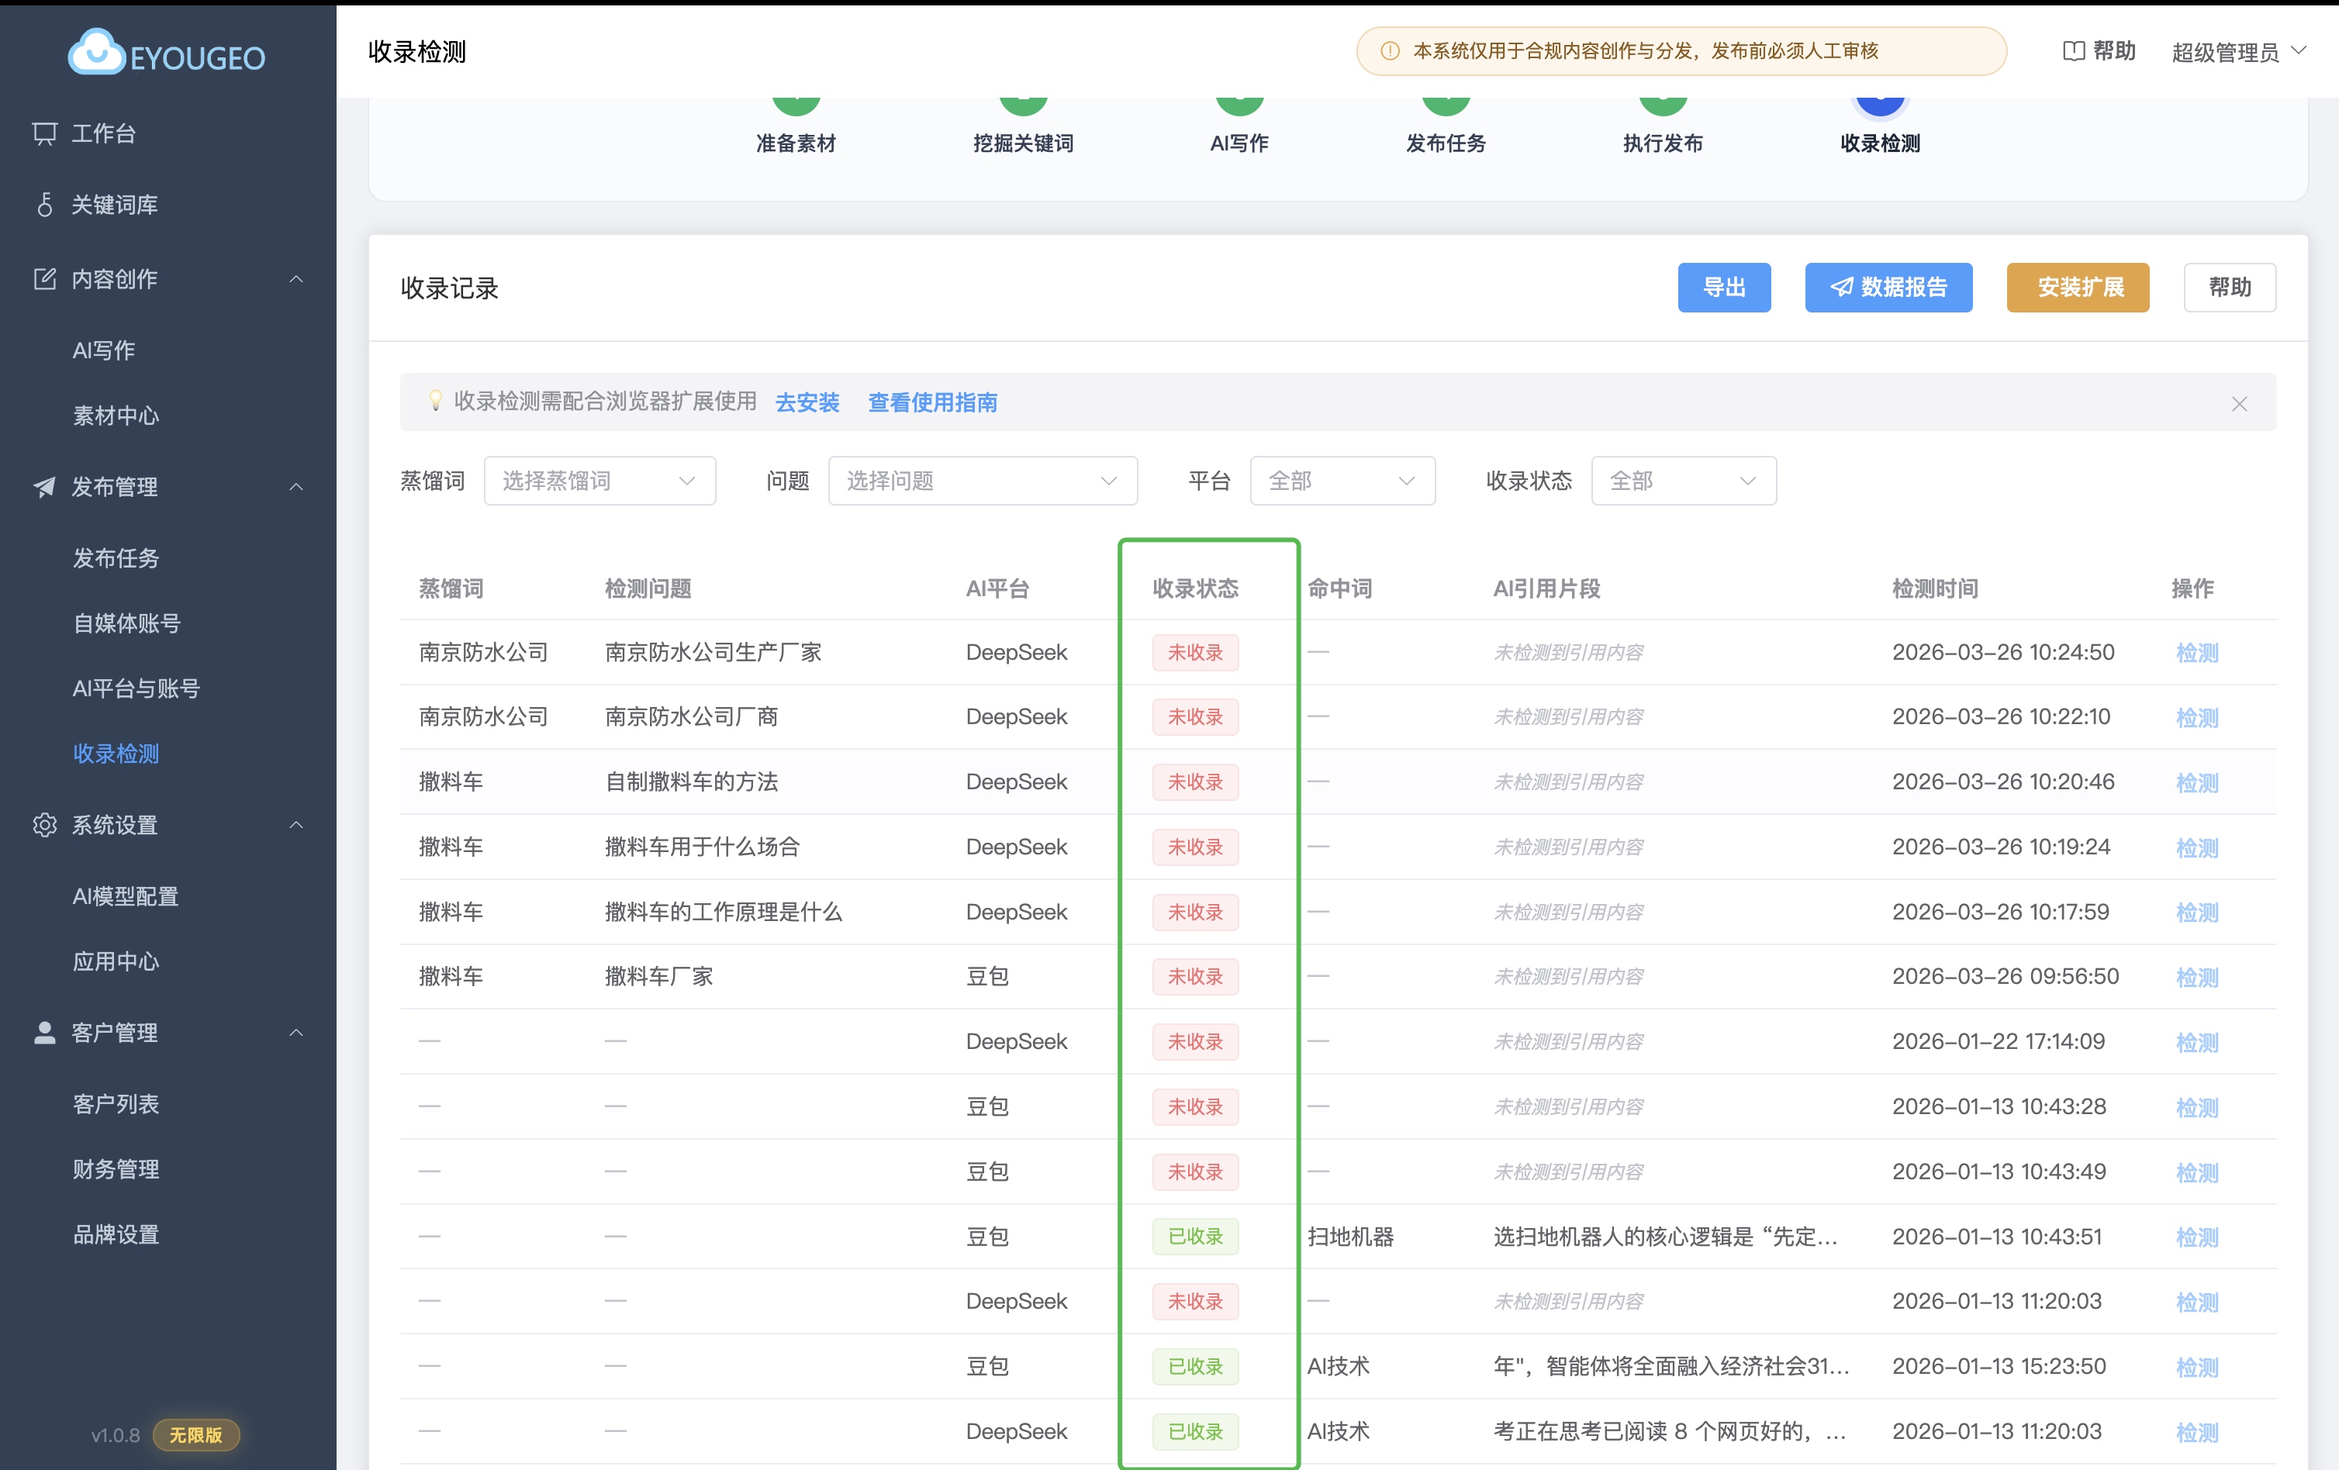Click the 帮助 button in 收录记录 panel
The height and width of the screenshot is (1470, 2339).
tap(2229, 288)
